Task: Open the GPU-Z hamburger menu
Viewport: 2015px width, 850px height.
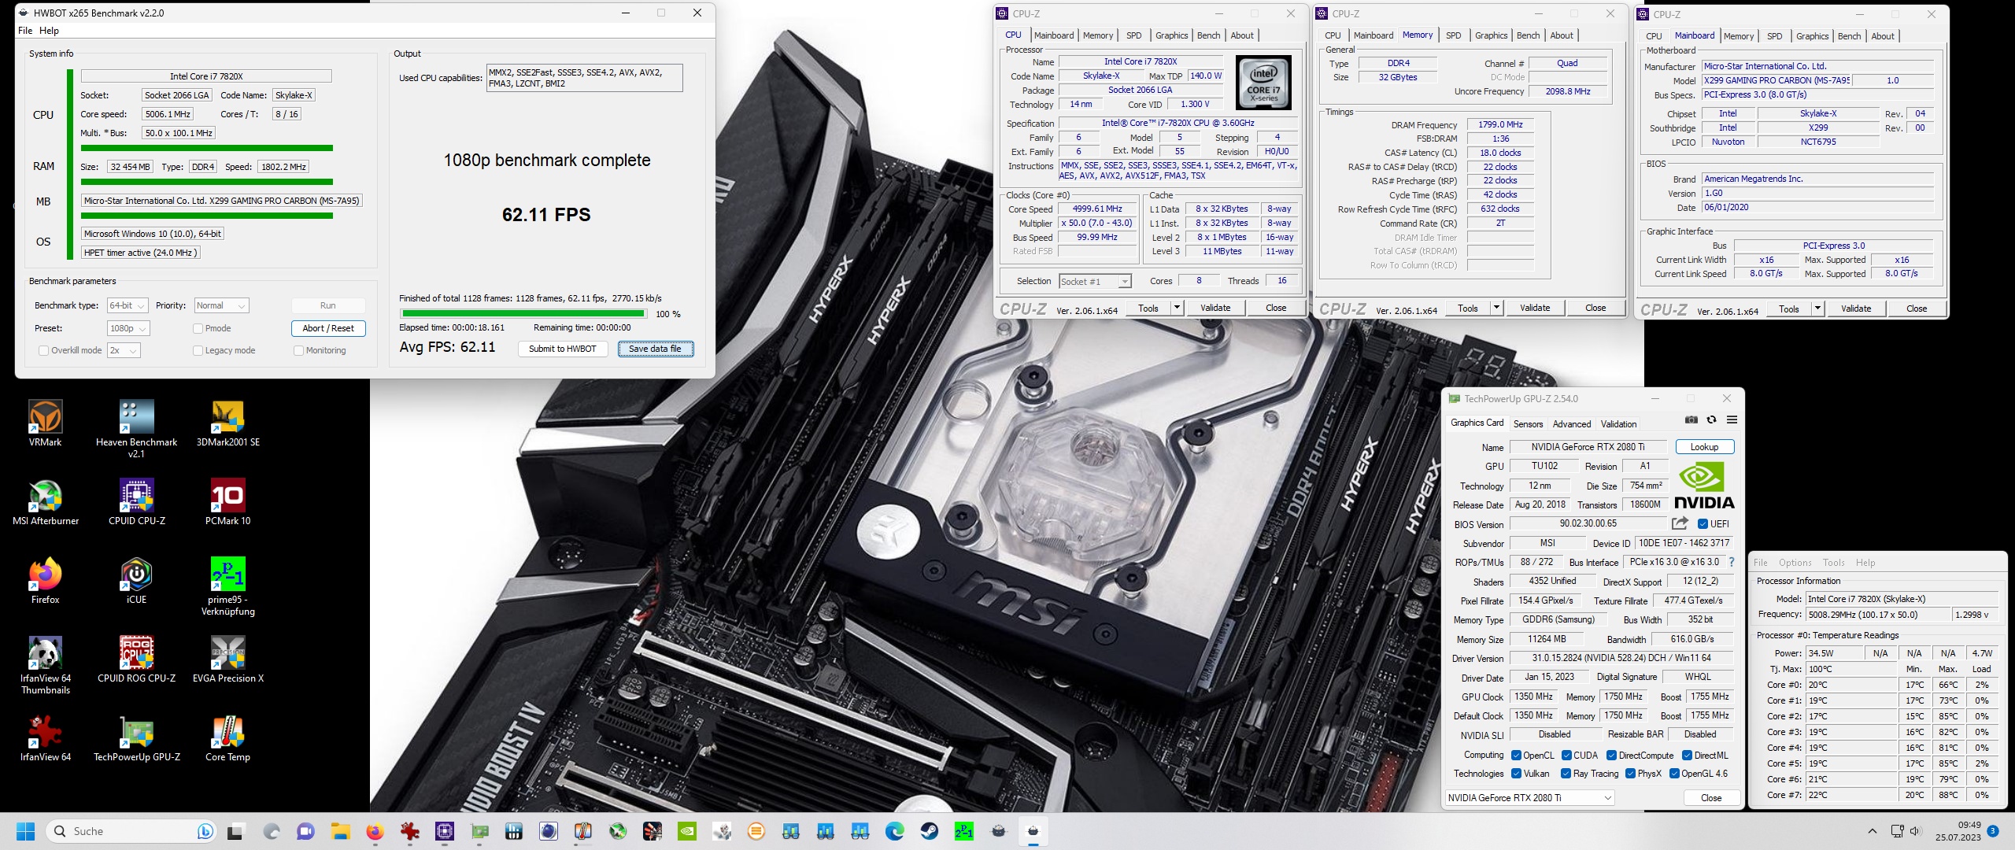Action: tap(1732, 419)
